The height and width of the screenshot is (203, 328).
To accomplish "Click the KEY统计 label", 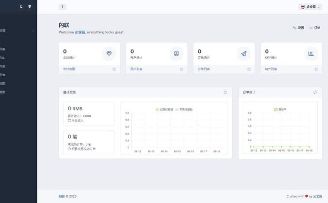I will 271,58.
